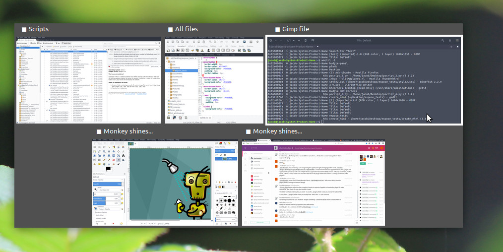Switch to the Standard tab in Bluefish preview
This screenshot has width=503, height=252.
coord(181,46)
